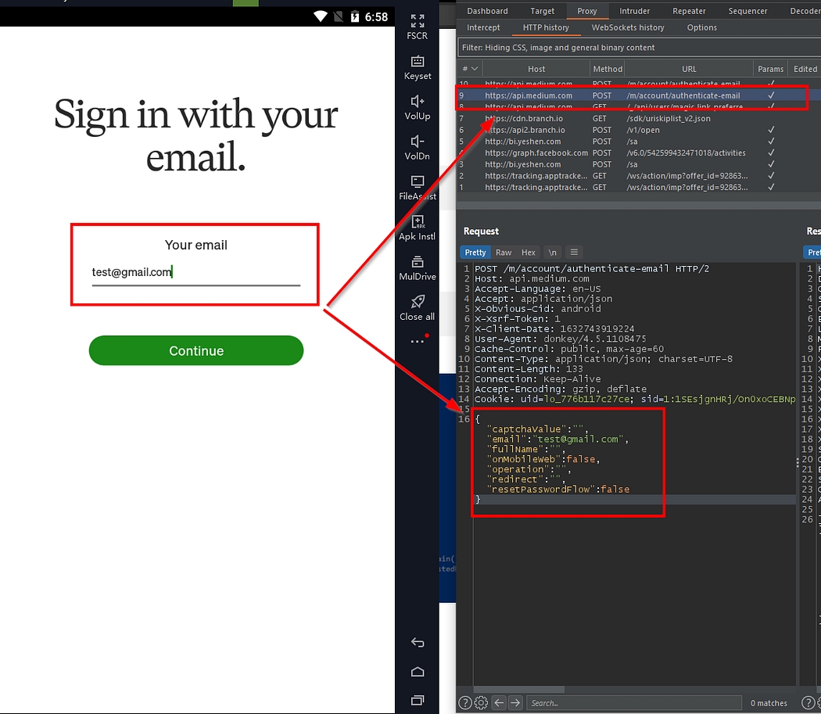The width and height of the screenshot is (821, 714).
Task: Expand the more options ellipsis in emulator sidebar
Action: point(417,342)
